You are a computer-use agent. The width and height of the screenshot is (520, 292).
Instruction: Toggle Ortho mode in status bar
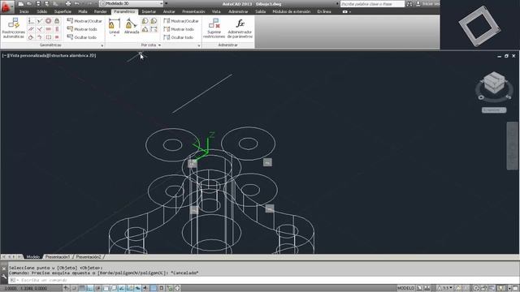click(x=90, y=289)
